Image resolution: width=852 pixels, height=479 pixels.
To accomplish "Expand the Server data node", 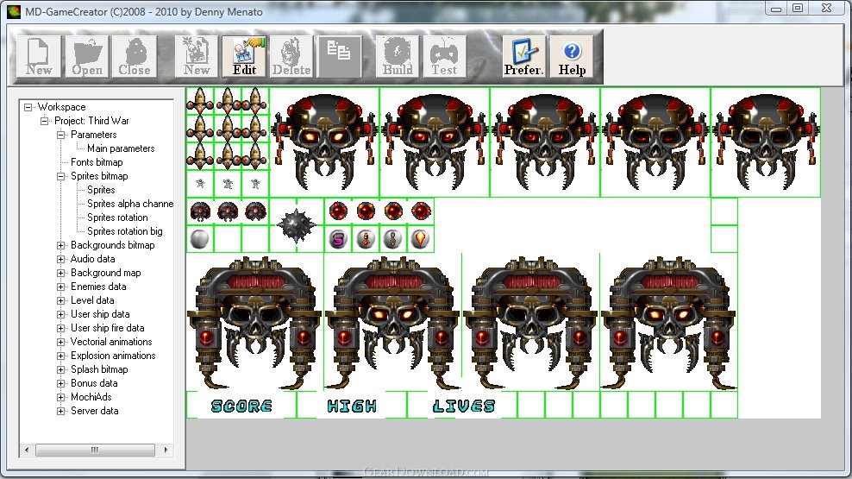I will (61, 411).
